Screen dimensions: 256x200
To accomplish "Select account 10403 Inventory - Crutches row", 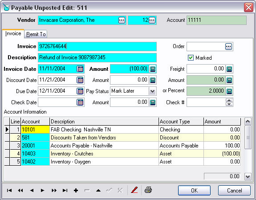I will [122, 154].
